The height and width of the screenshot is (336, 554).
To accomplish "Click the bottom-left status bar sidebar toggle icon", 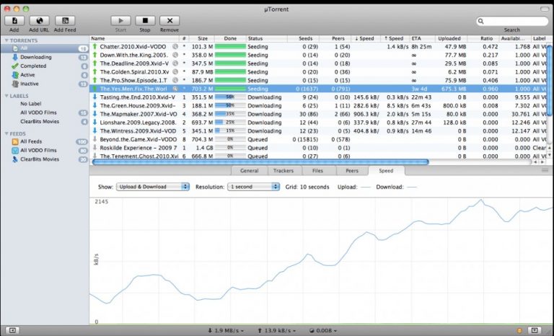I will (x=12, y=331).
